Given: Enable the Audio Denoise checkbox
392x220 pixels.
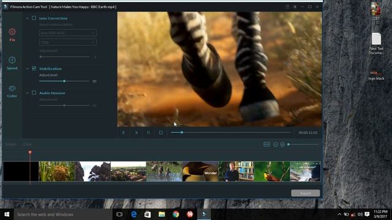Looking at the screenshot, I should 34,93.
